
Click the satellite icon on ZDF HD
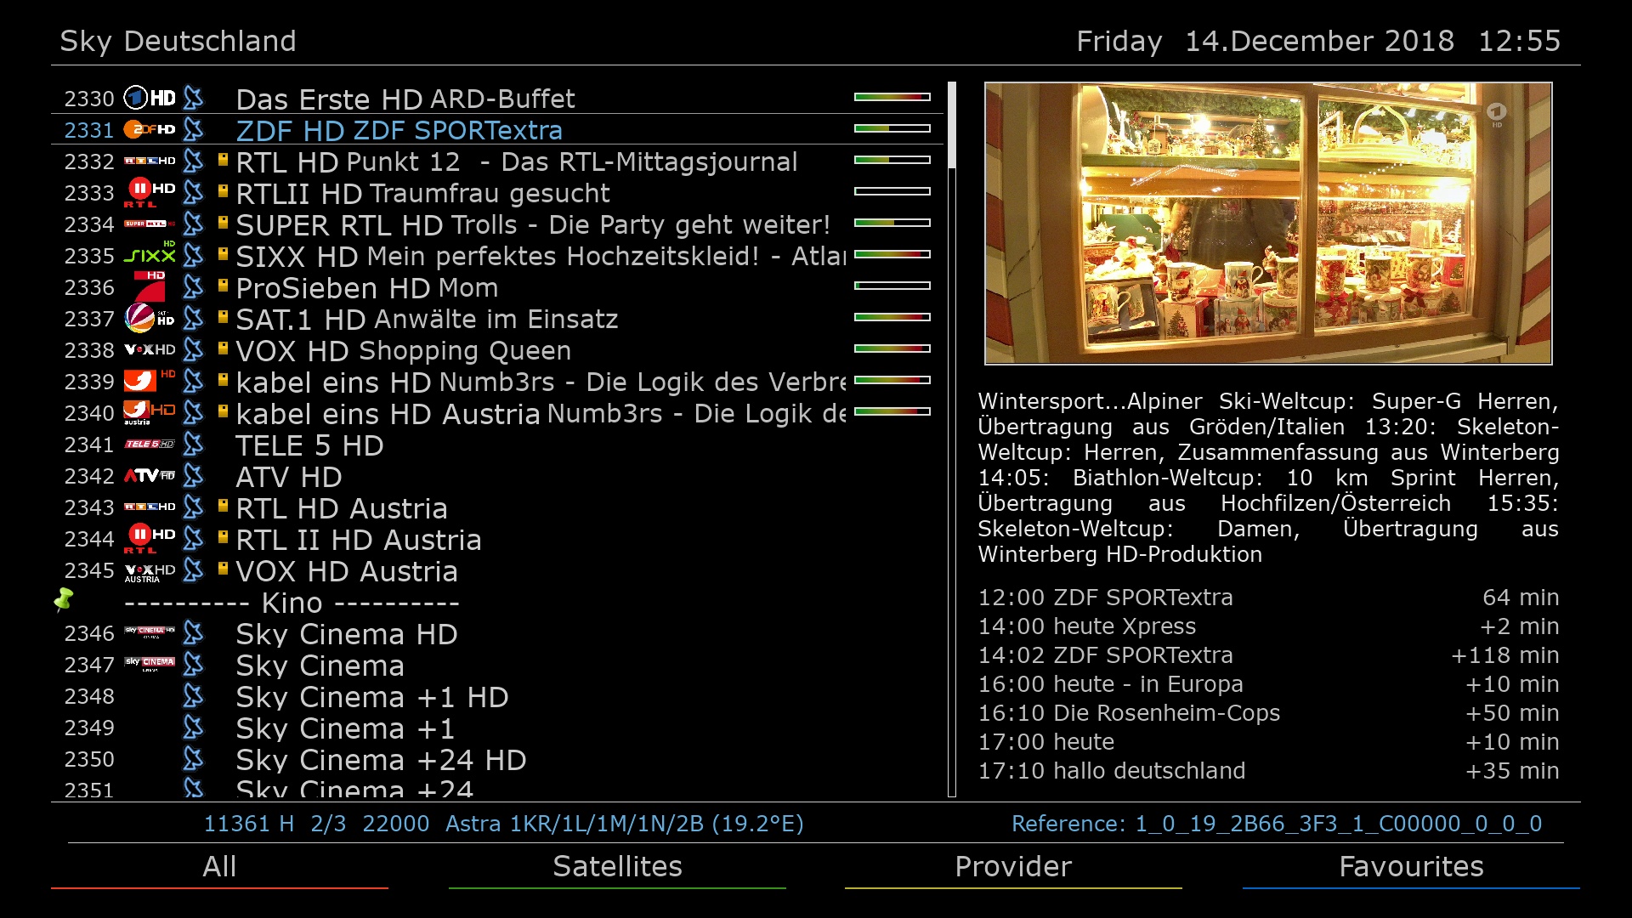click(194, 130)
